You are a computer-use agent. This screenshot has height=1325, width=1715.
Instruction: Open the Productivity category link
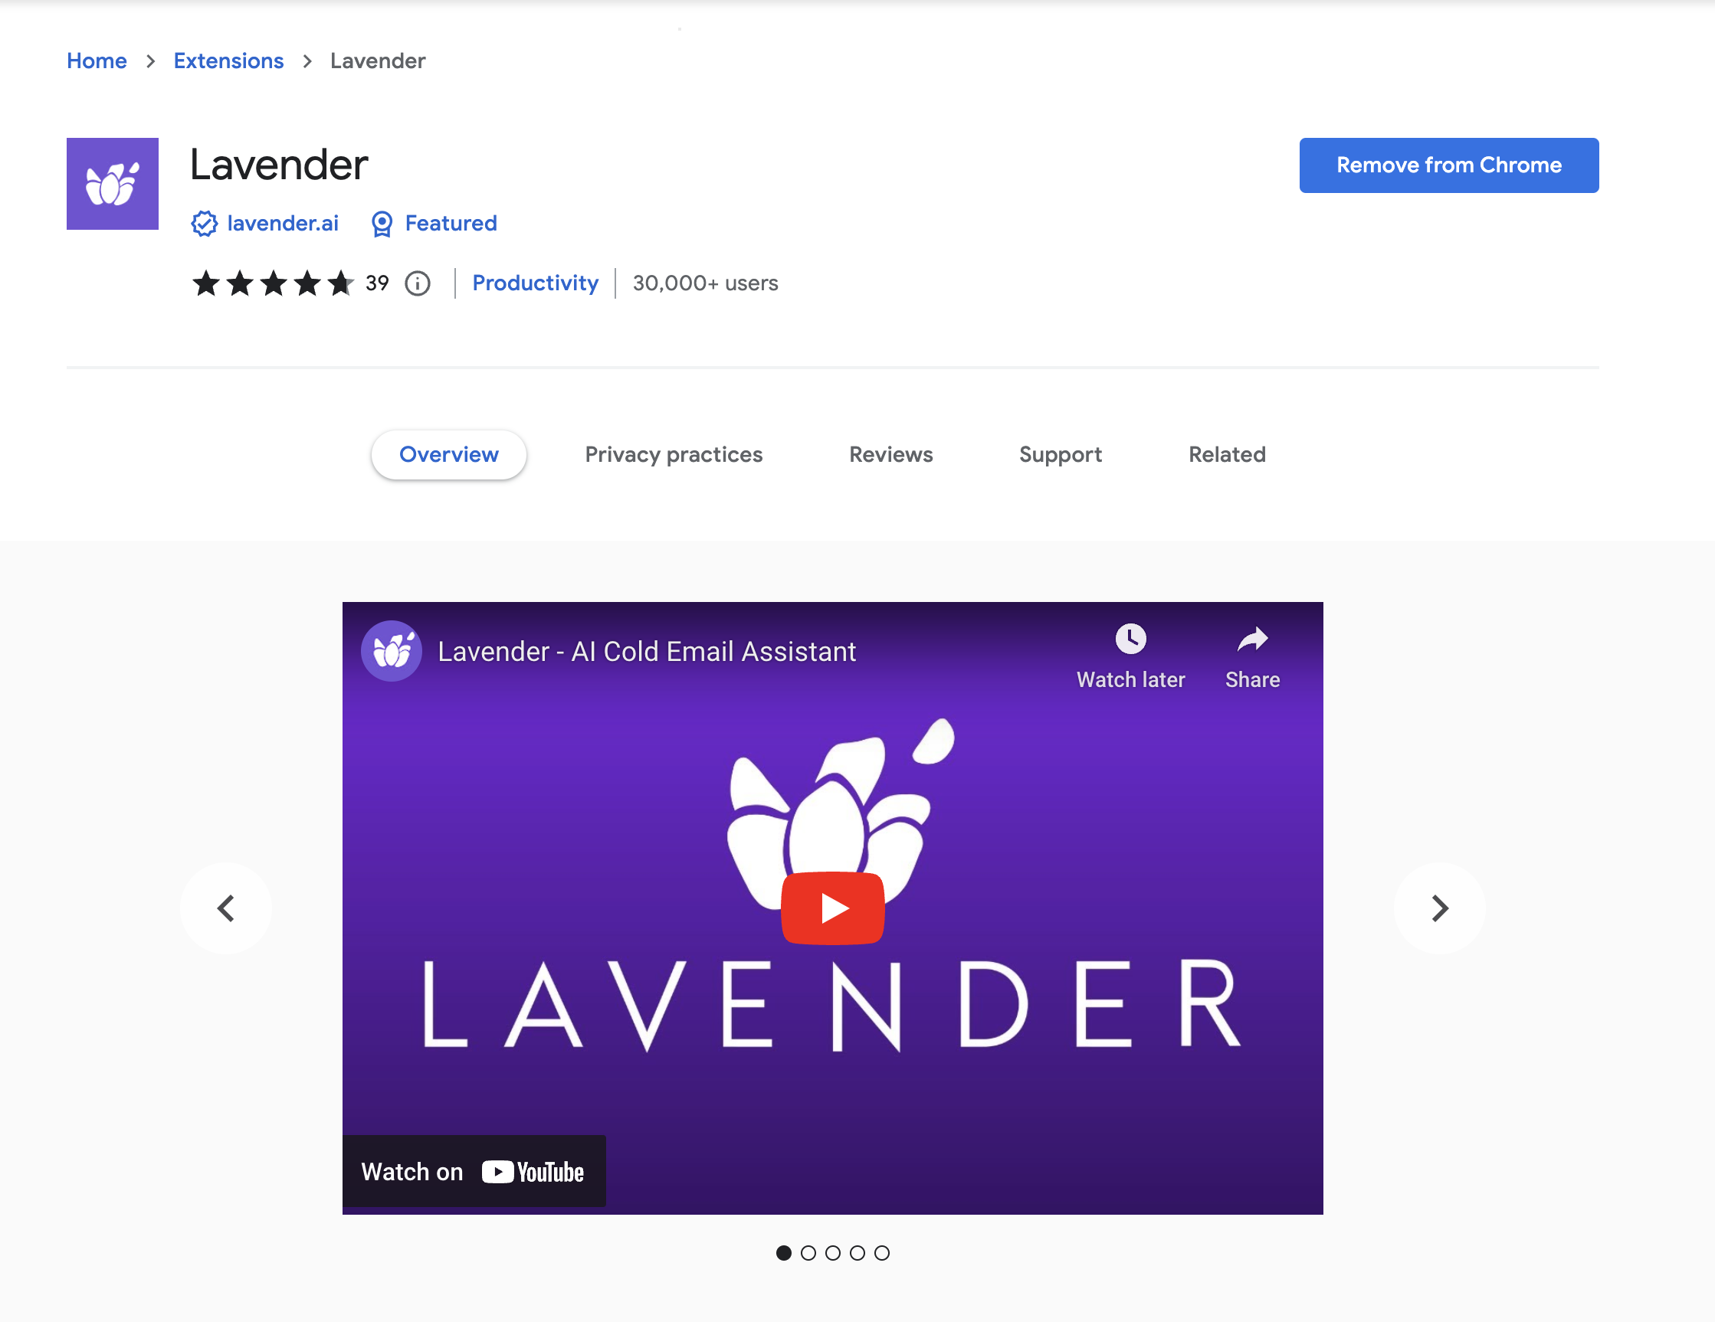pyautogui.click(x=536, y=283)
